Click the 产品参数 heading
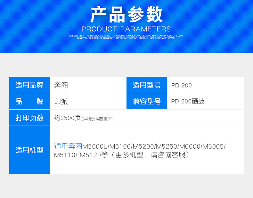The width and height of the screenshot is (253, 198). coord(126,14)
